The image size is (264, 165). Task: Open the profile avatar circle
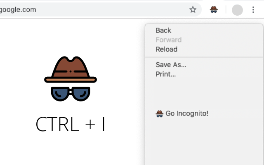[x=237, y=10]
